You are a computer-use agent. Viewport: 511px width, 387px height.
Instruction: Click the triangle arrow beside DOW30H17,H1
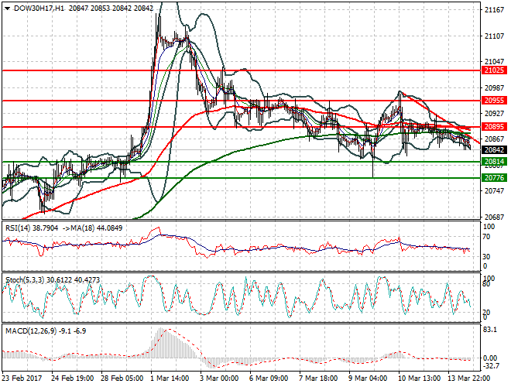7,8
